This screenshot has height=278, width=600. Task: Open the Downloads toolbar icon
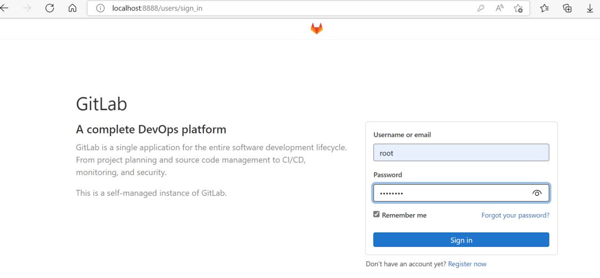pyautogui.click(x=590, y=8)
